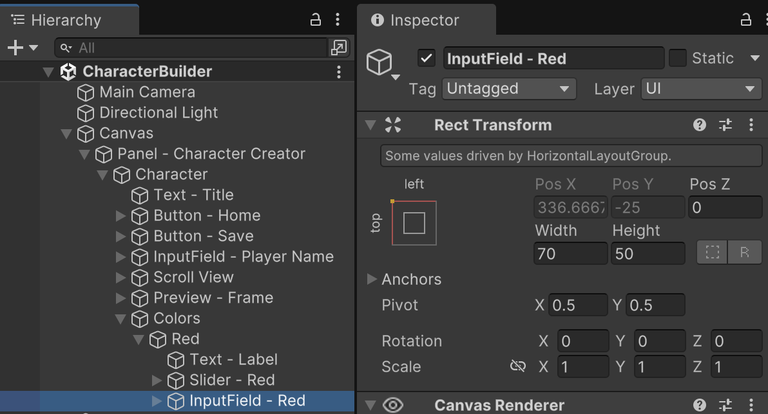Click the raw edit mode R button

(x=744, y=253)
